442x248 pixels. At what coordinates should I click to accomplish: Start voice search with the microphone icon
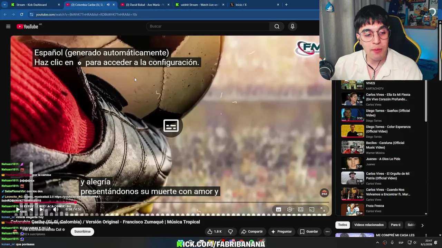(292, 27)
